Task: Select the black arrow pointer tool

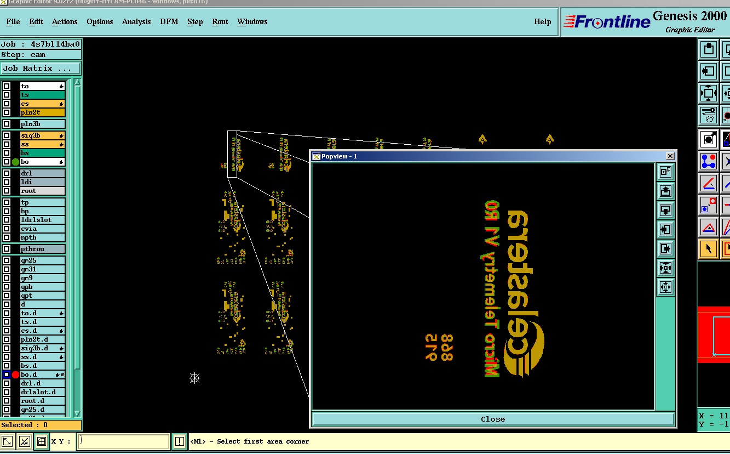Action: tap(709, 248)
